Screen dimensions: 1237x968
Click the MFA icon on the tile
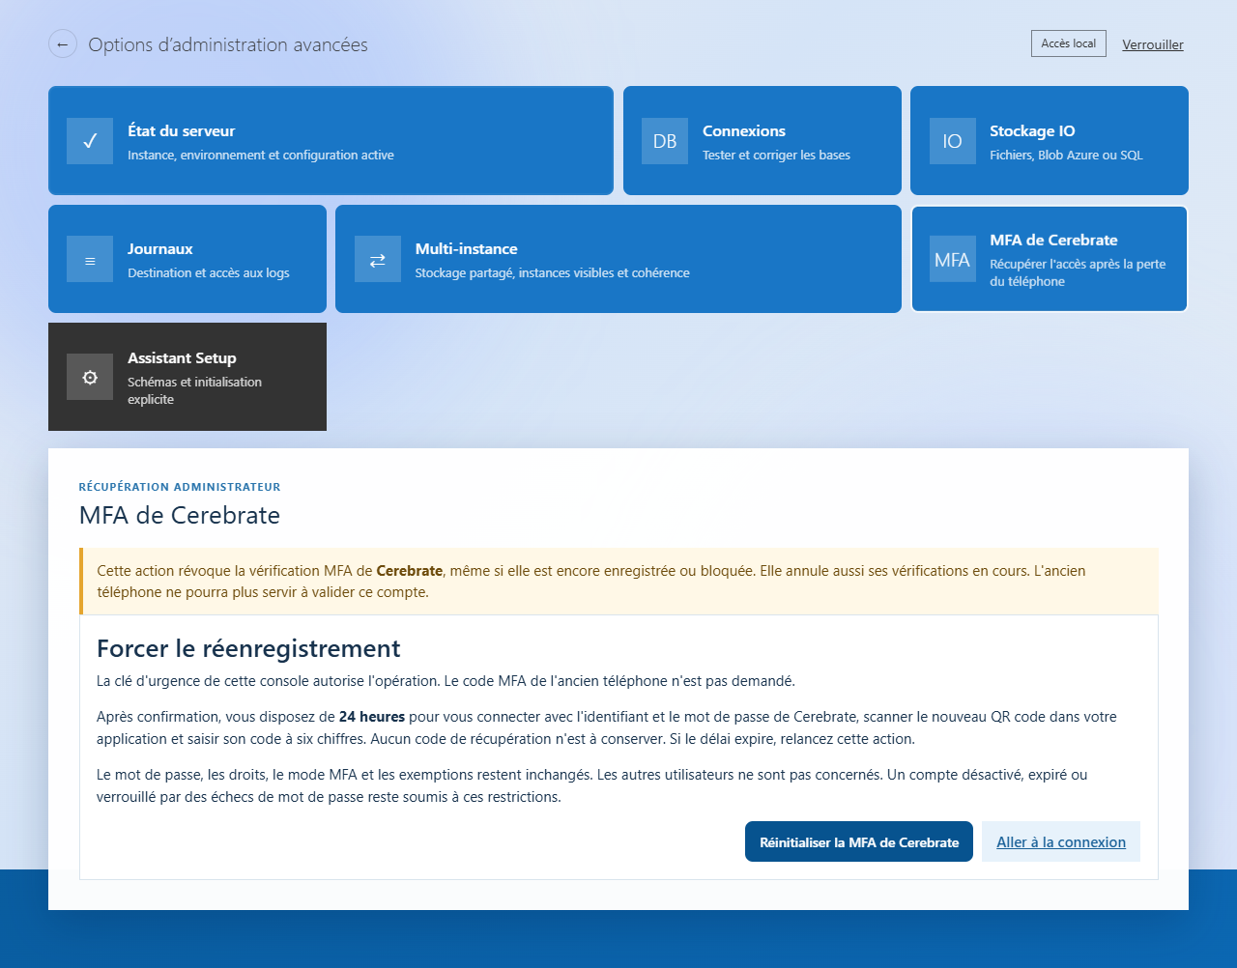point(953,259)
